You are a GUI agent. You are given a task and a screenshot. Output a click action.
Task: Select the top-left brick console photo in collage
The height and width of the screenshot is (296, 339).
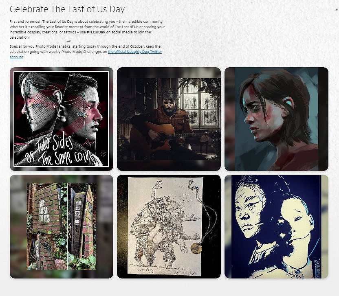coord(47,208)
